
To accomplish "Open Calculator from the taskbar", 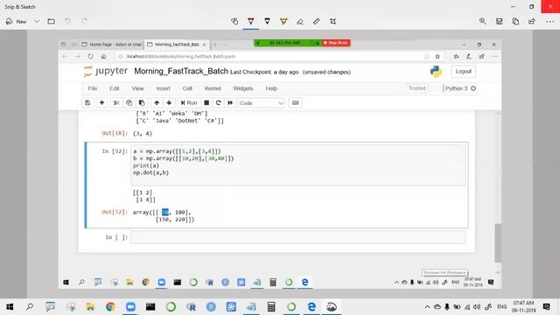I will [x=271, y=307].
